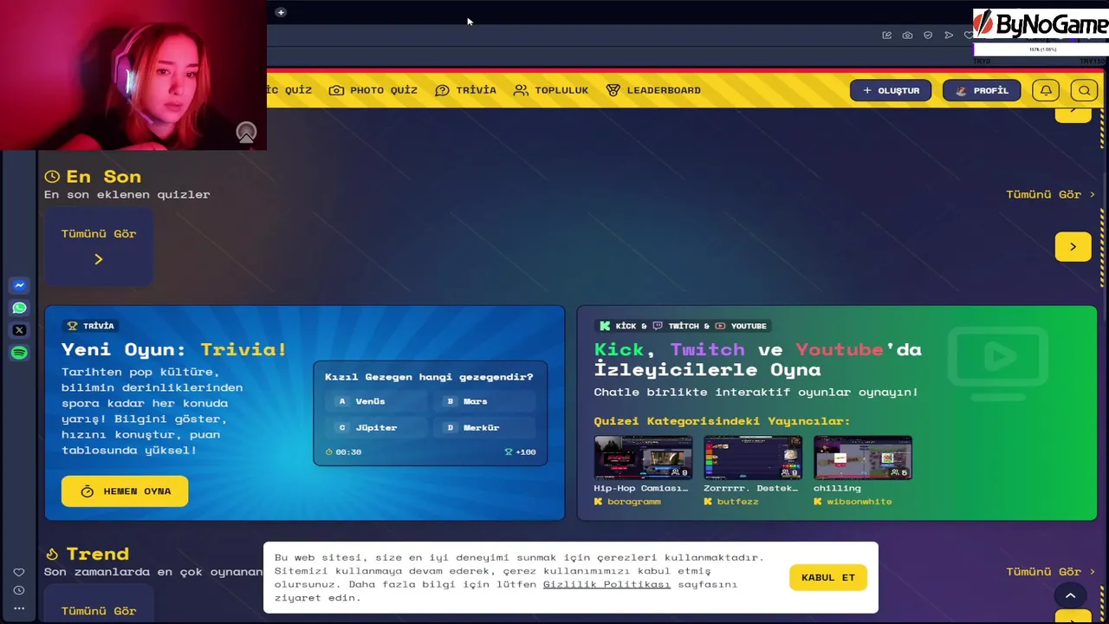Click the Kick logo next to wibsonwhite
The width and height of the screenshot is (1109, 624).
(818, 502)
